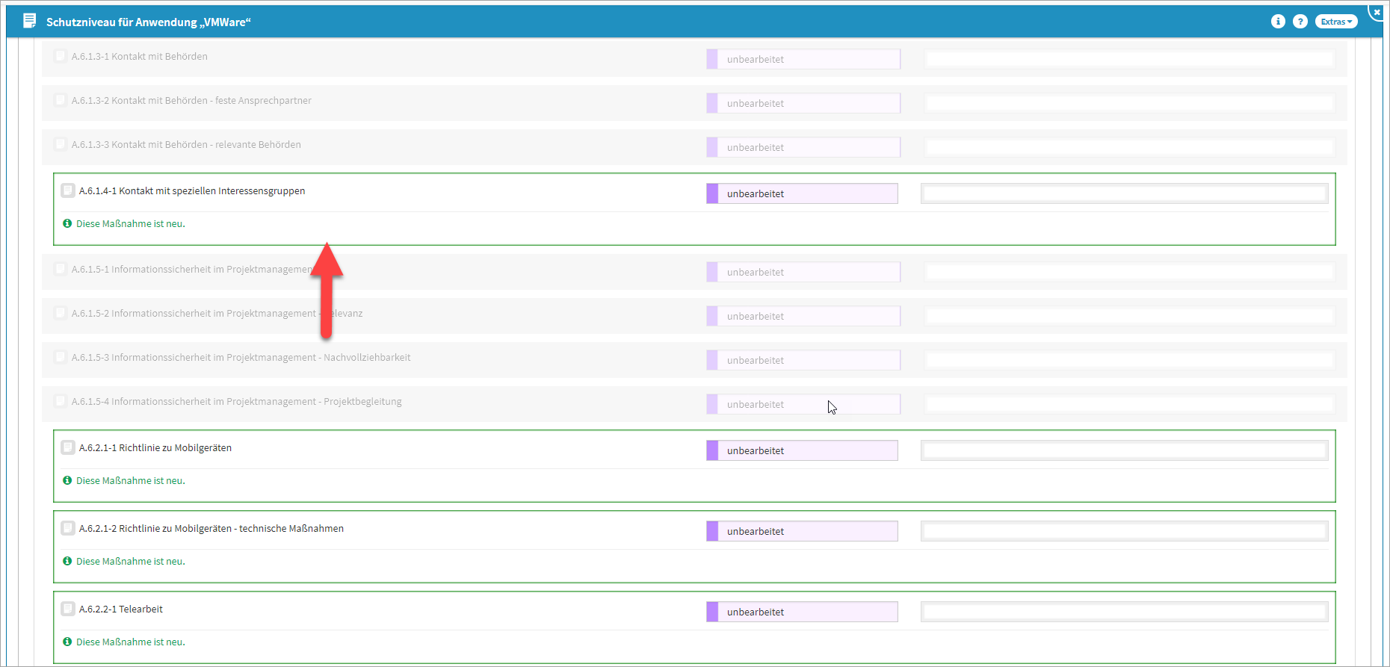Screen dimensions: 1390x667
Task: Click green info icon under A.6.2.1-2
Action: click(67, 561)
